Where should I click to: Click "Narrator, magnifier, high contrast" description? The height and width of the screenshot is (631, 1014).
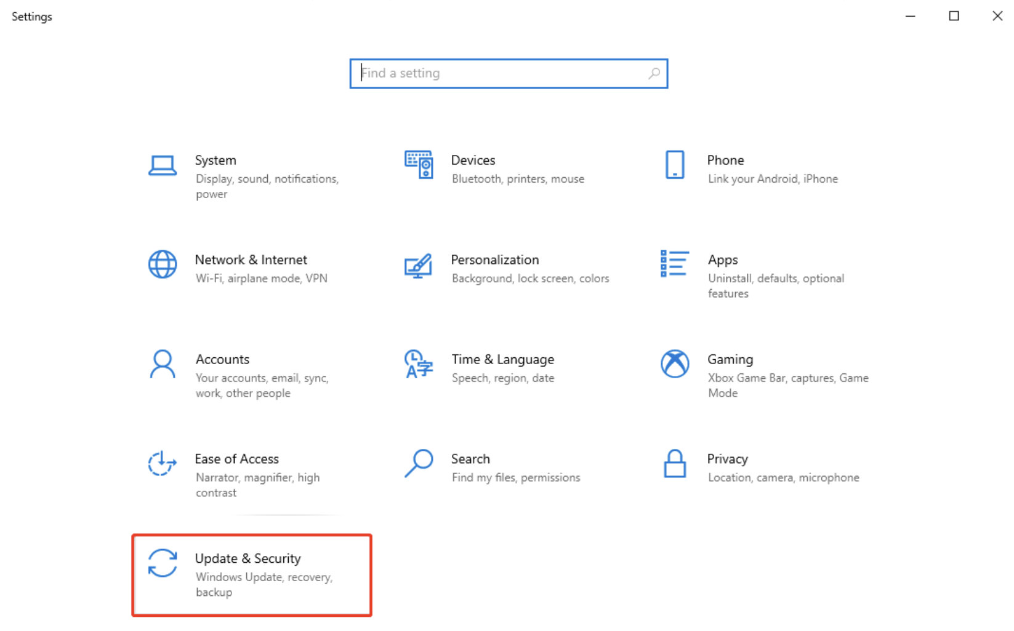pos(257,485)
